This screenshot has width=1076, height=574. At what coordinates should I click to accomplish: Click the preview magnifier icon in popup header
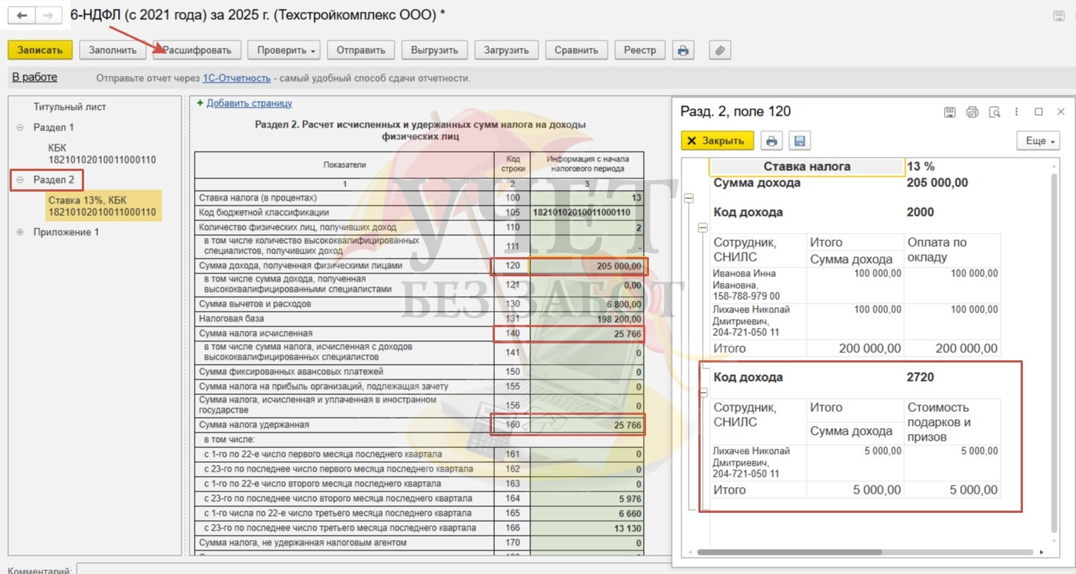[994, 112]
